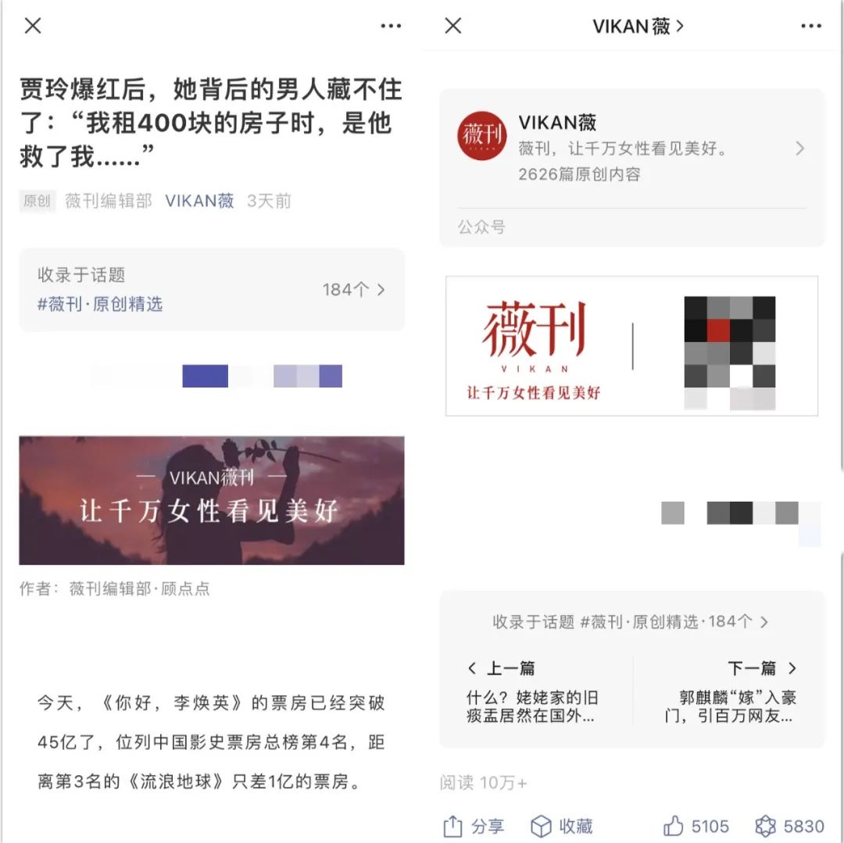Expand VIKAN薇 account card chevron arrow
The height and width of the screenshot is (843, 844).
[x=800, y=148]
